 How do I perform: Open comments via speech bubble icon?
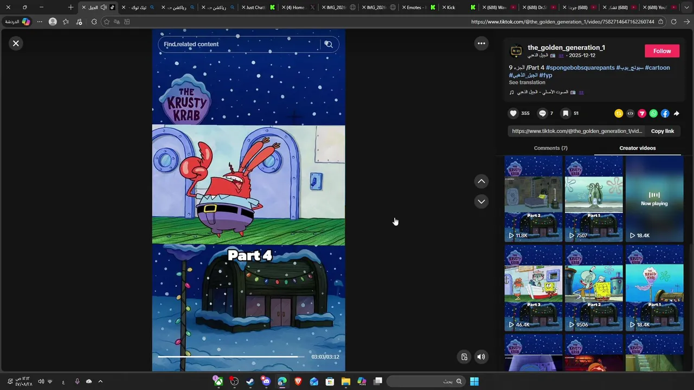point(542,113)
